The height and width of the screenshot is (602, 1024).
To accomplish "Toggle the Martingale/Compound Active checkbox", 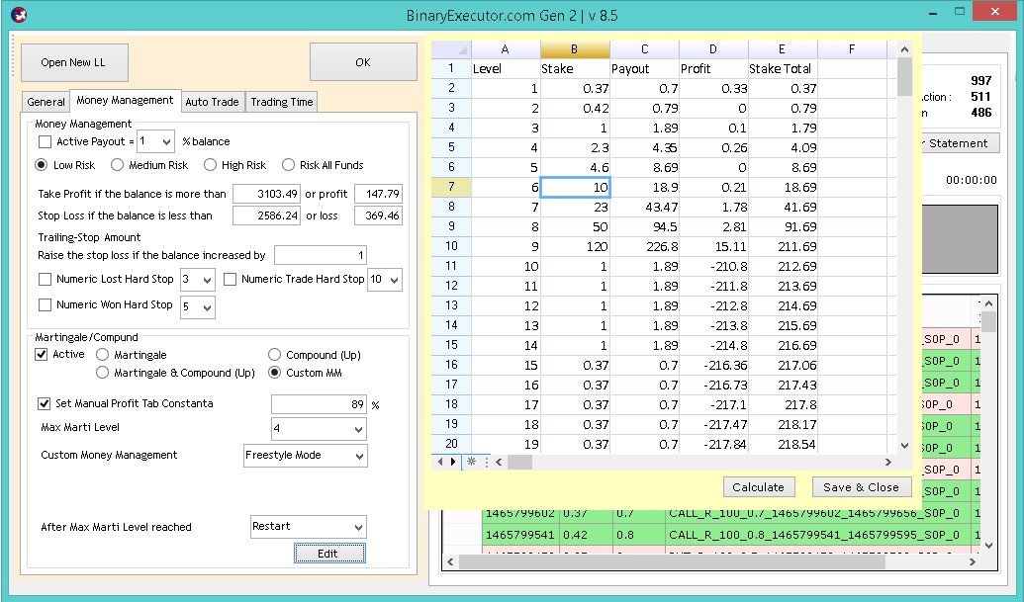I will [x=42, y=354].
